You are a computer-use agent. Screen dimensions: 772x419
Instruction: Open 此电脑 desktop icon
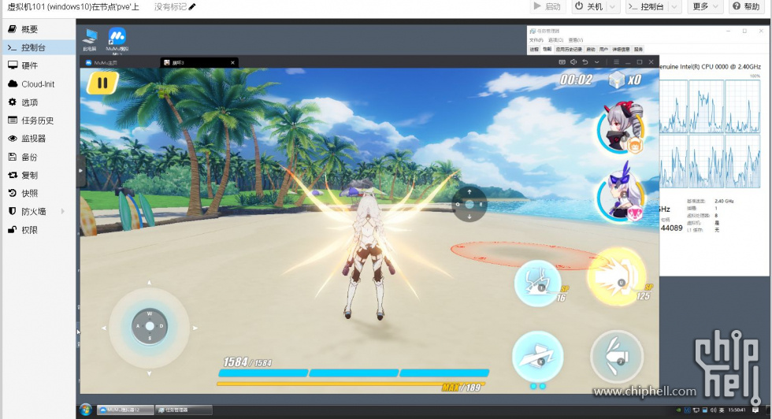pyautogui.click(x=90, y=40)
